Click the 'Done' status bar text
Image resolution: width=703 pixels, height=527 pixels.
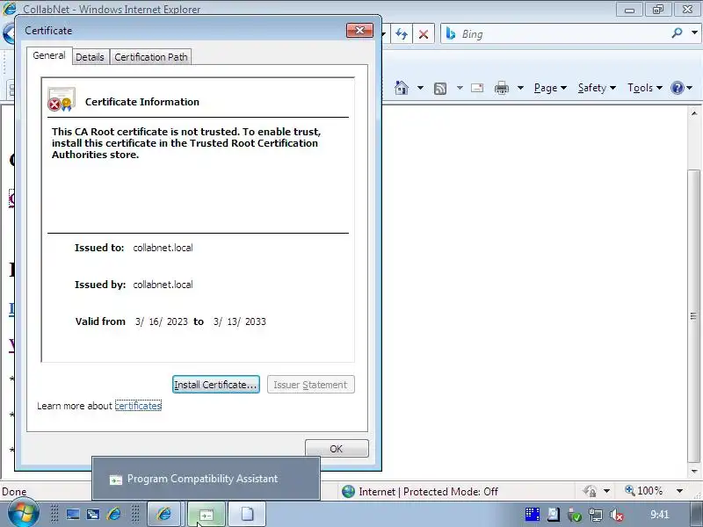[x=14, y=492]
